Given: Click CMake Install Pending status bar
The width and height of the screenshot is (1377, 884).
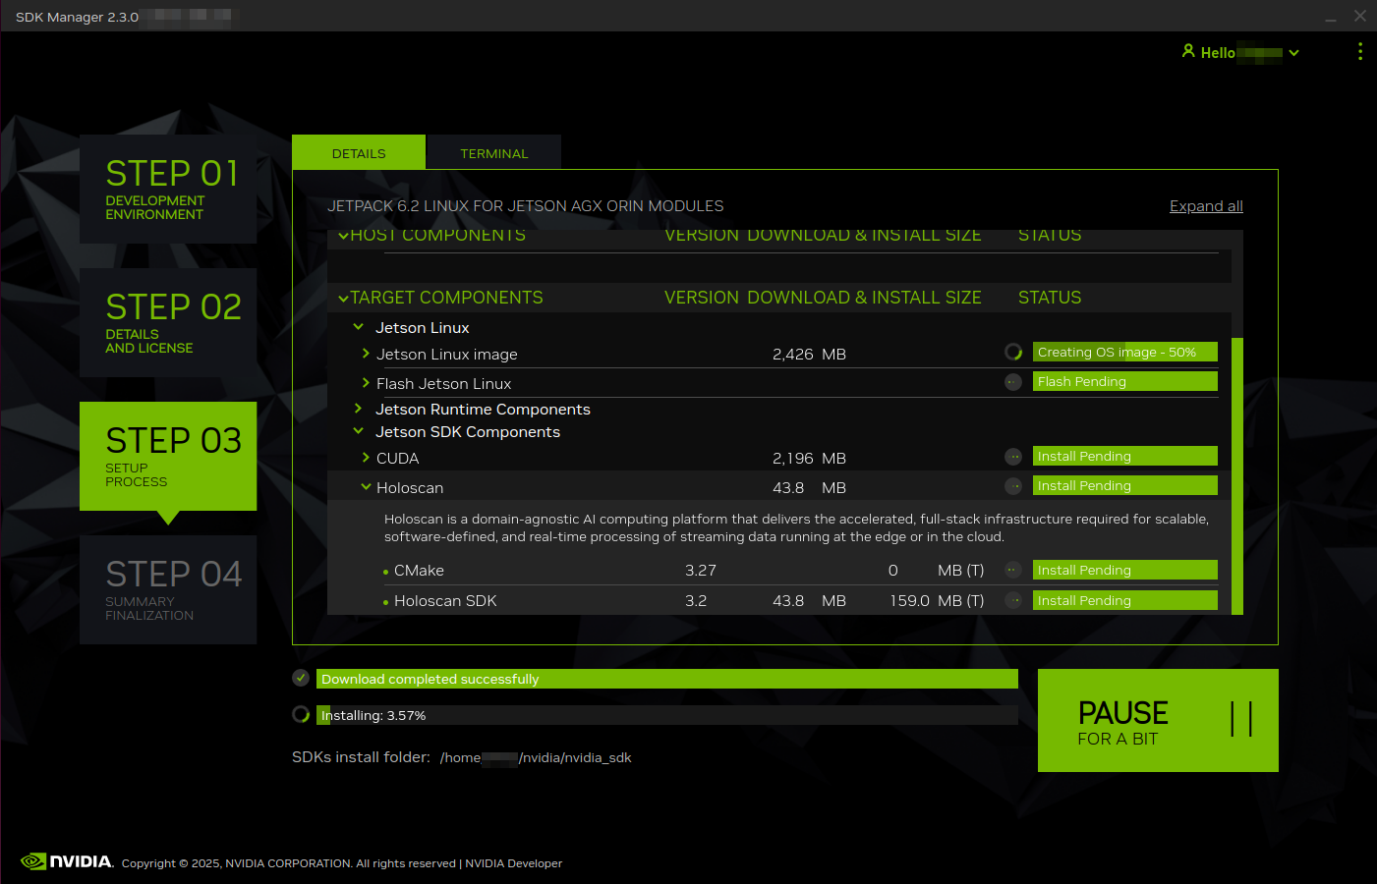Looking at the screenshot, I should (1125, 570).
